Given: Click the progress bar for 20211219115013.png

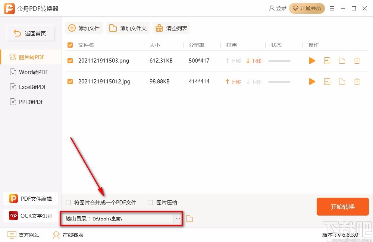Looking at the screenshot, I should click(279, 61).
